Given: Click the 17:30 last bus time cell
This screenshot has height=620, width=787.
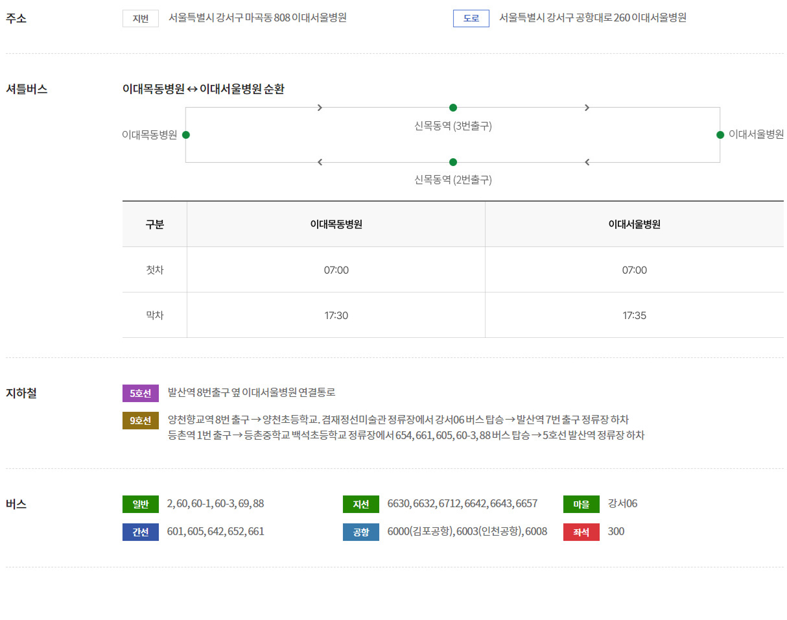Looking at the screenshot, I should [336, 315].
